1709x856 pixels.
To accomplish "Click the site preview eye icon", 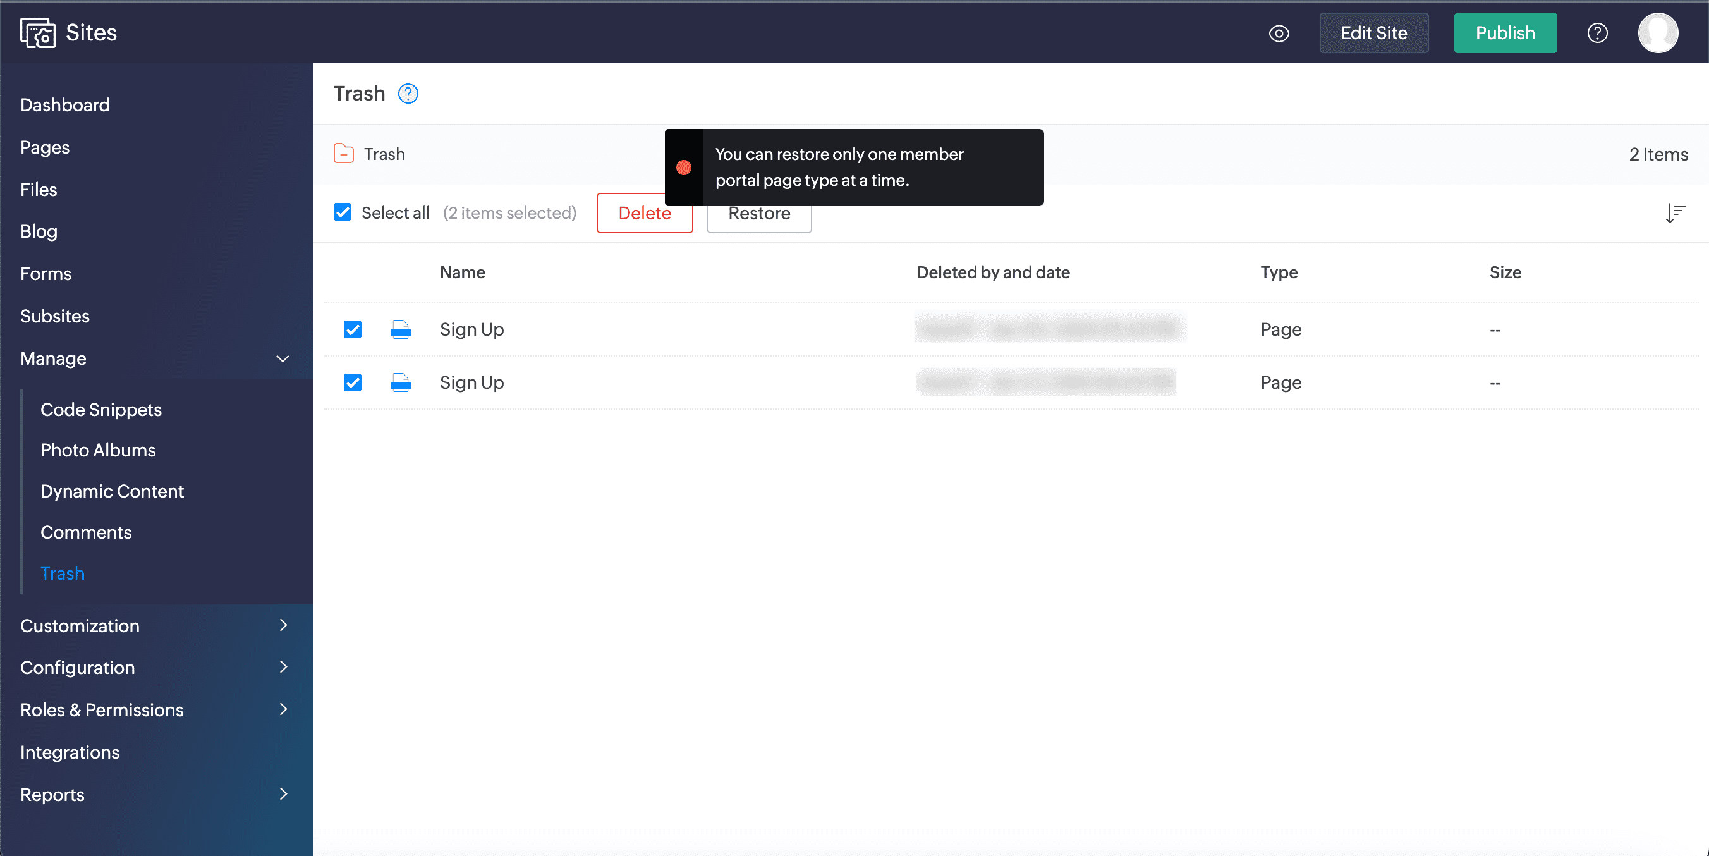I will pos(1279,33).
